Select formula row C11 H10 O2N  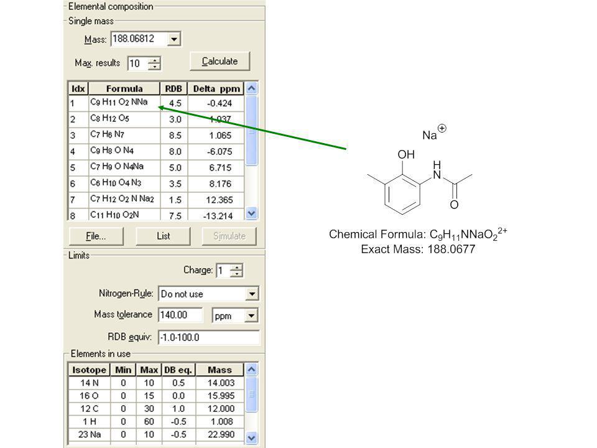pyautogui.click(x=156, y=215)
